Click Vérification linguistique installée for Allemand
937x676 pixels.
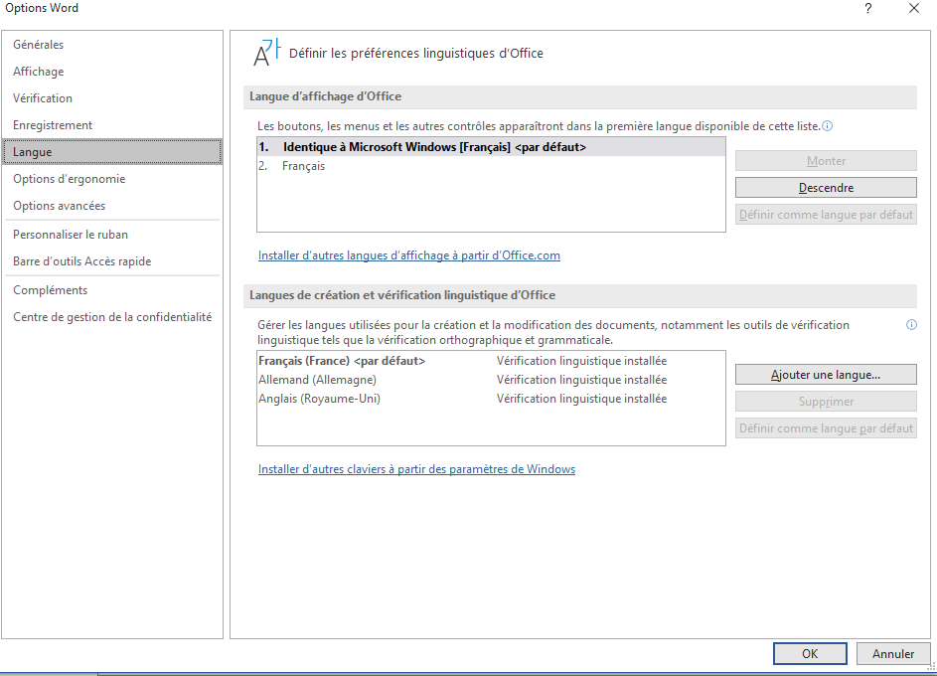point(581,380)
